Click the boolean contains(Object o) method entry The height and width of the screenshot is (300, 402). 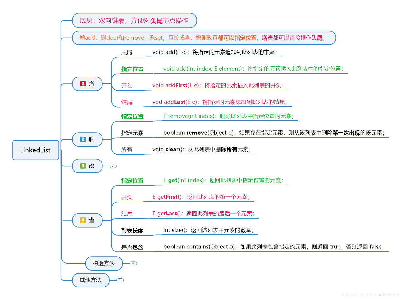(273, 247)
